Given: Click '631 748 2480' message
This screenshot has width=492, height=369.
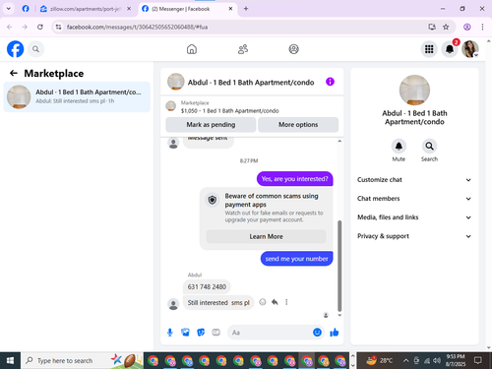Looking at the screenshot, I should pos(207,286).
